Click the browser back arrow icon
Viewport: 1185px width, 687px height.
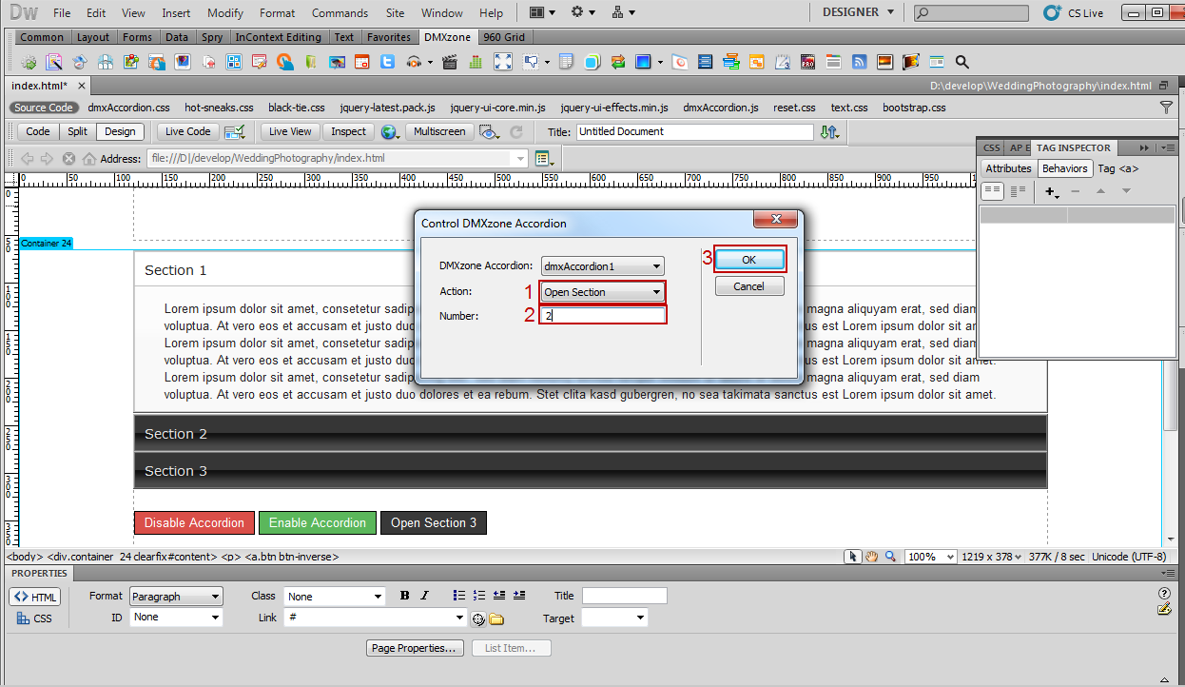(27, 158)
